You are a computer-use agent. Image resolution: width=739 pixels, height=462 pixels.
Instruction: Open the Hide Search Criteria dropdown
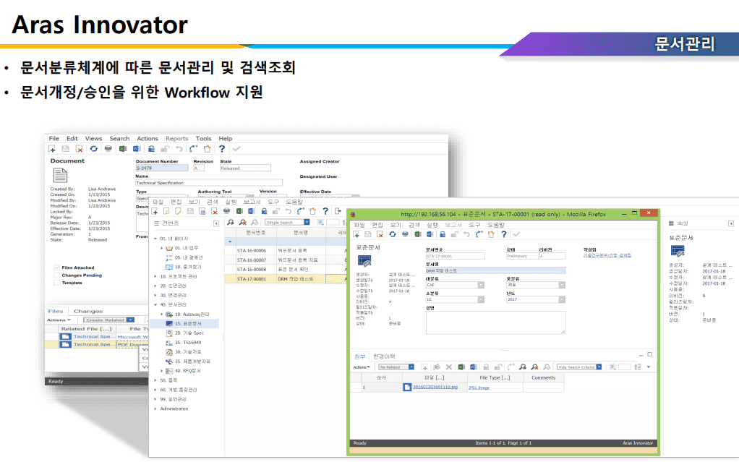pyautogui.click(x=599, y=367)
